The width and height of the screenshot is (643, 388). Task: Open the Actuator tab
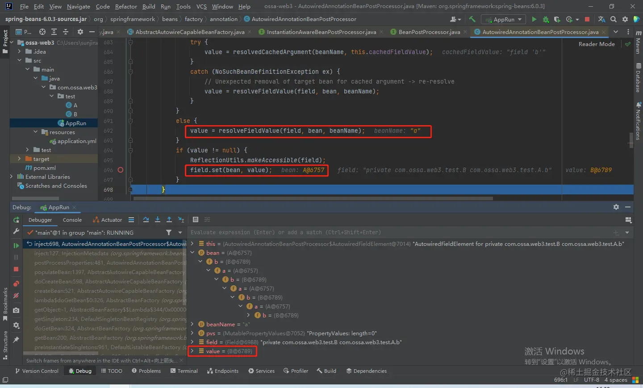coord(107,219)
